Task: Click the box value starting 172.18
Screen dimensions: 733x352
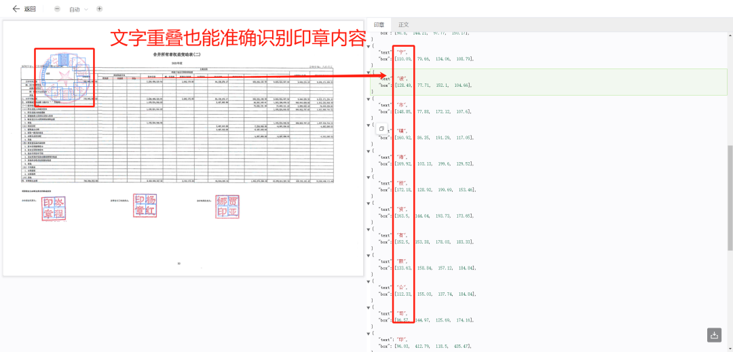Action: pyautogui.click(x=434, y=189)
